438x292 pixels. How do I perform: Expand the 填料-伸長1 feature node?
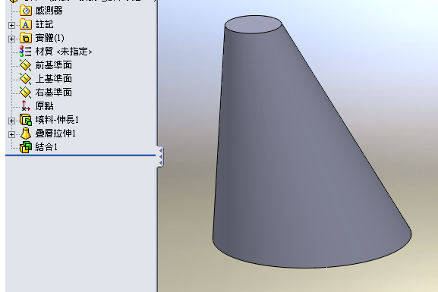pos(11,121)
